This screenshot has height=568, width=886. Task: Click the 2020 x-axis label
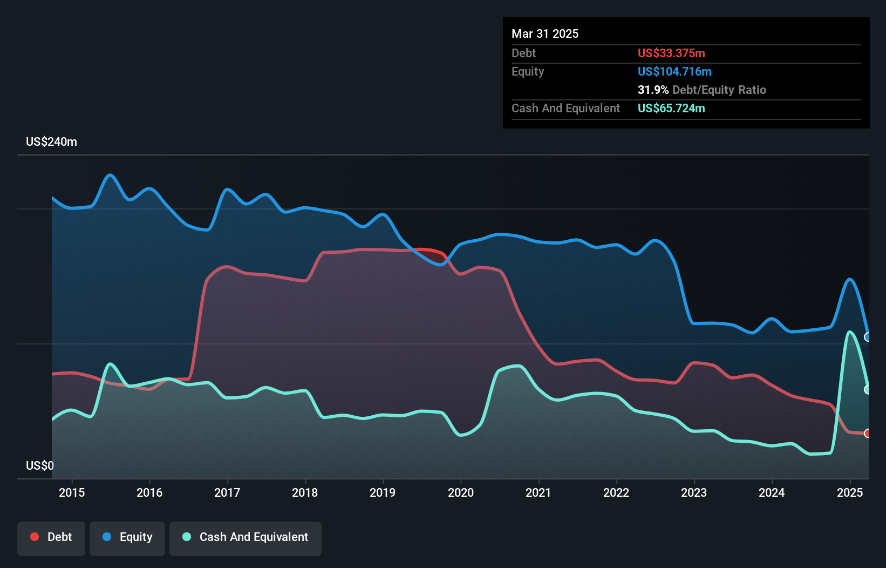(x=461, y=492)
